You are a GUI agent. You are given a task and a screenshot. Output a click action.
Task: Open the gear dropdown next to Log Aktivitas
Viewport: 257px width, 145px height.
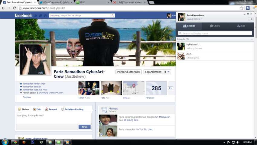tap(167, 72)
